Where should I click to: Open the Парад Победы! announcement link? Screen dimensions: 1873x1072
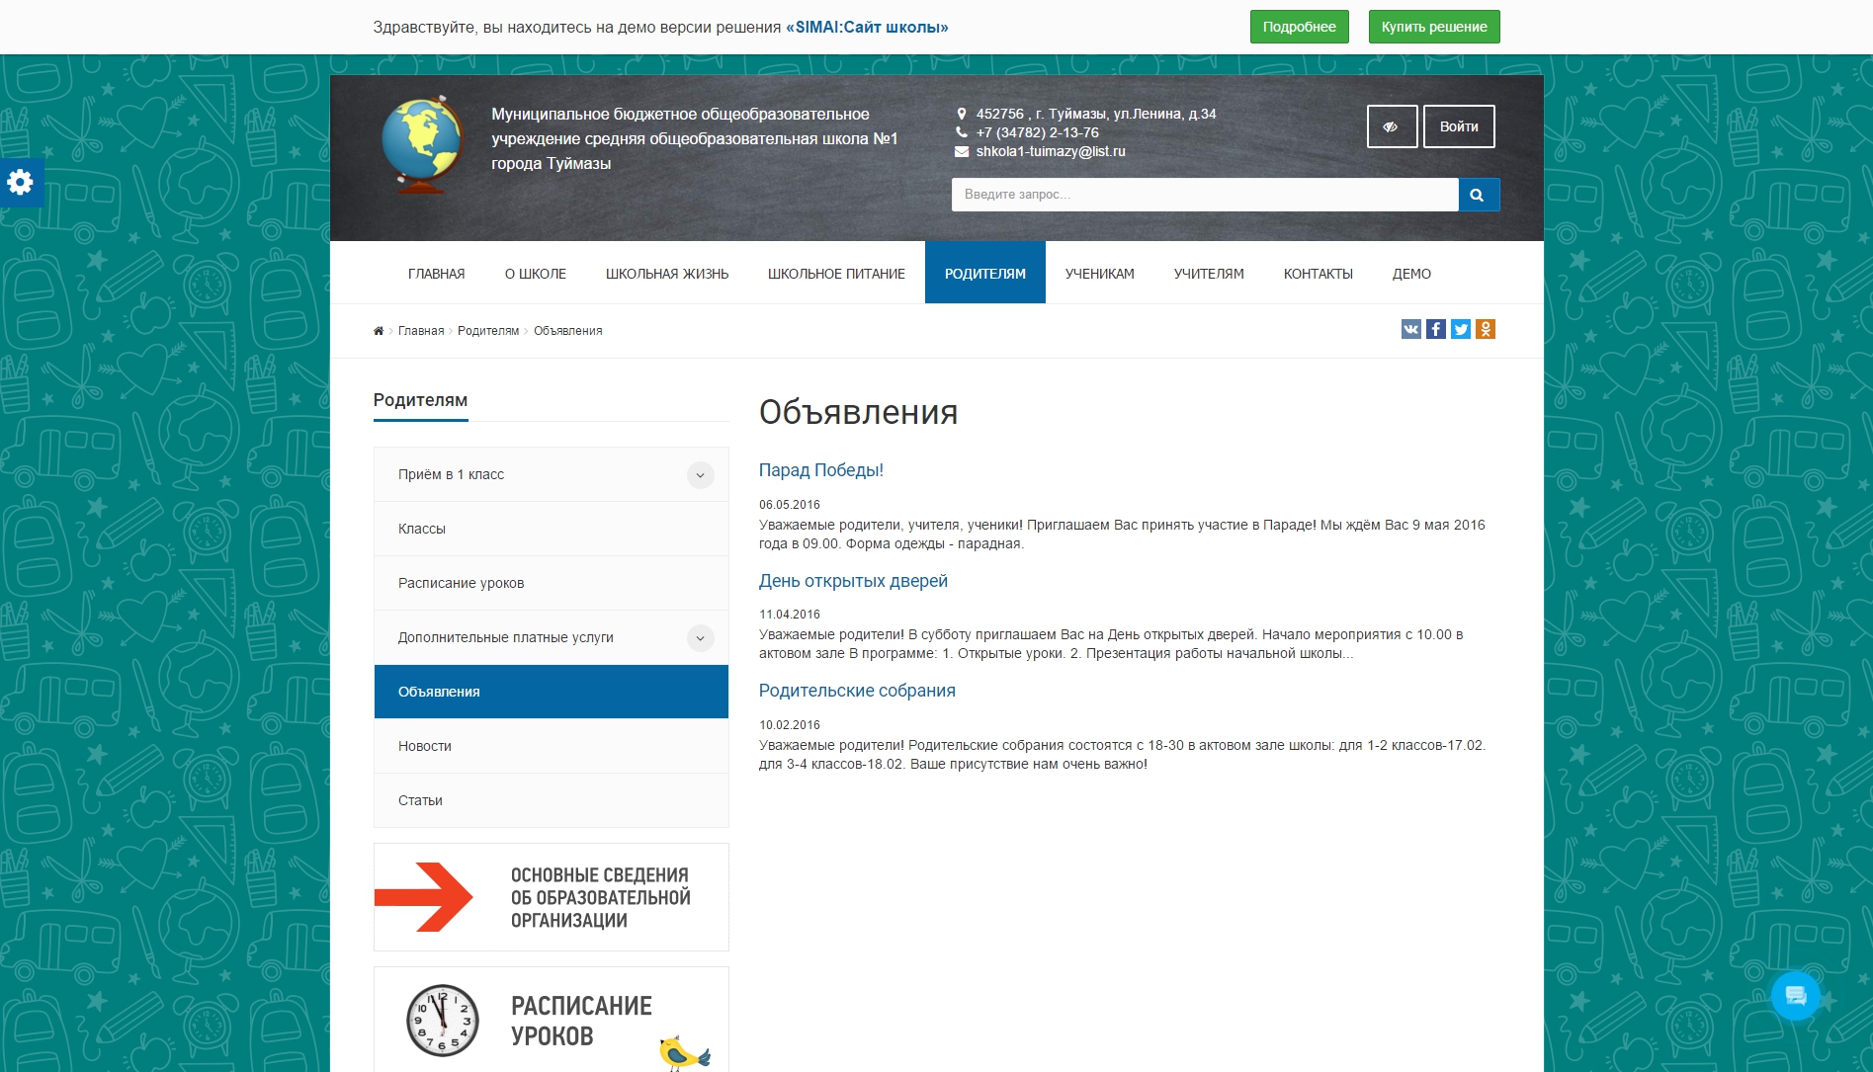pyautogui.click(x=820, y=470)
